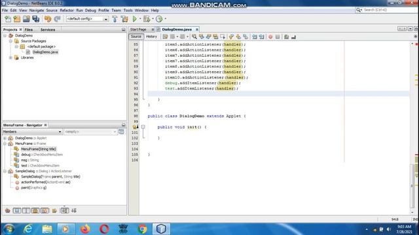This screenshot has height=235, width=419.
Task: Click the Windows Start button
Action: 9,229
